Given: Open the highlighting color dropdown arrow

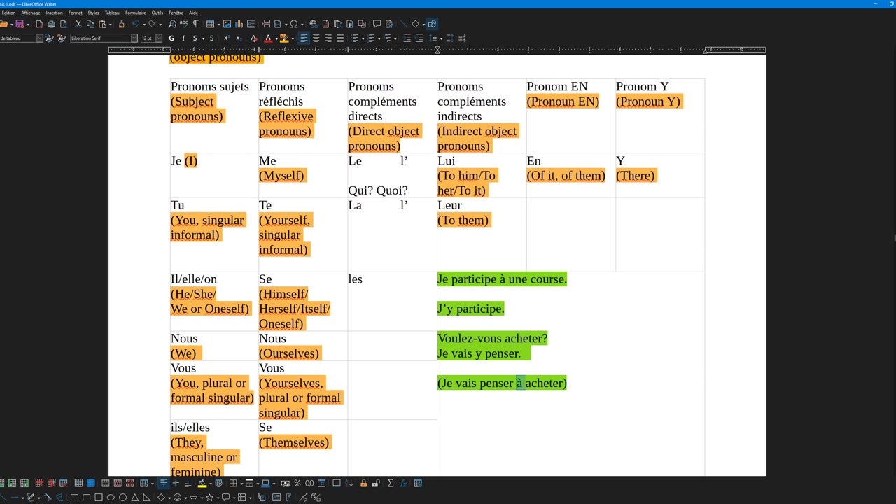Looking at the screenshot, I should pyautogui.click(x=291, y=38).
